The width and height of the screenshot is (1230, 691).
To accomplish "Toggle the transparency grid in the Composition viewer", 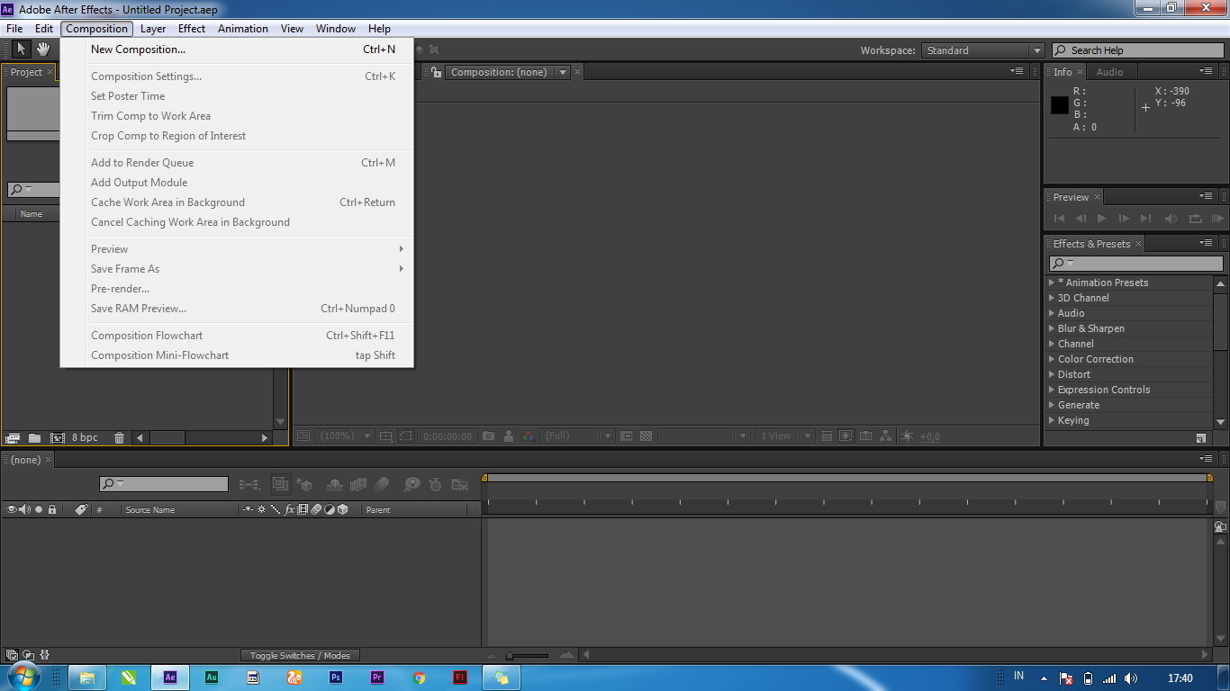I will tap(647, 435).
